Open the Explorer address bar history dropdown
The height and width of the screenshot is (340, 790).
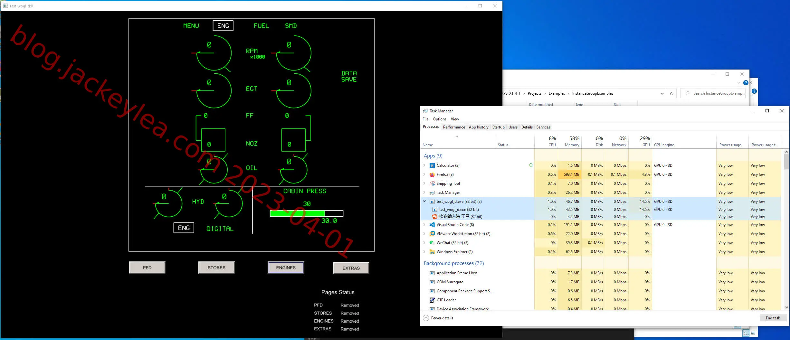[662, 93]
